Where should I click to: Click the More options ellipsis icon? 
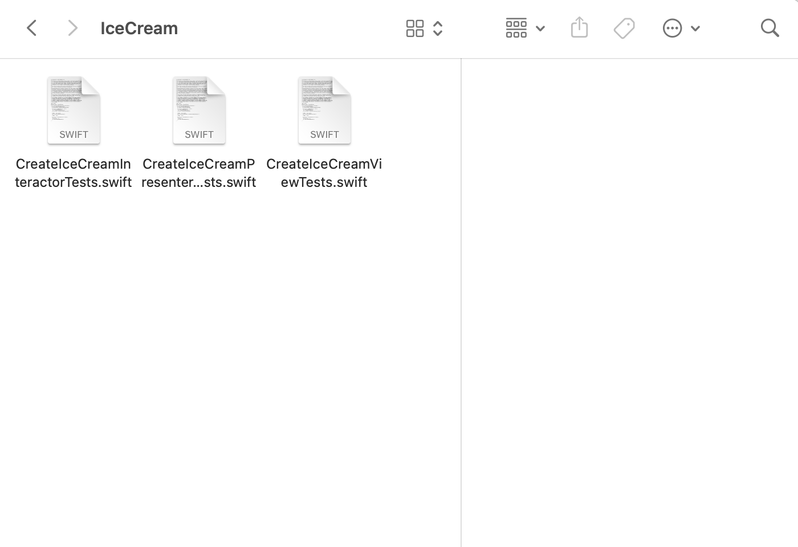[x=673, y=28]
